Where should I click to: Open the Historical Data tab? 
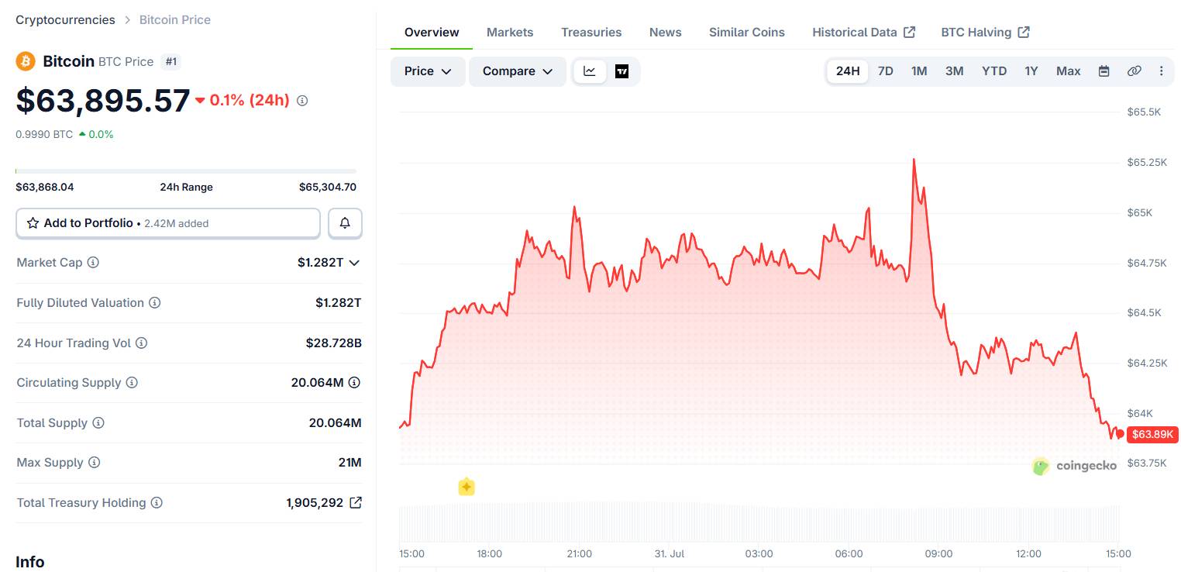[x=864, y=33]
